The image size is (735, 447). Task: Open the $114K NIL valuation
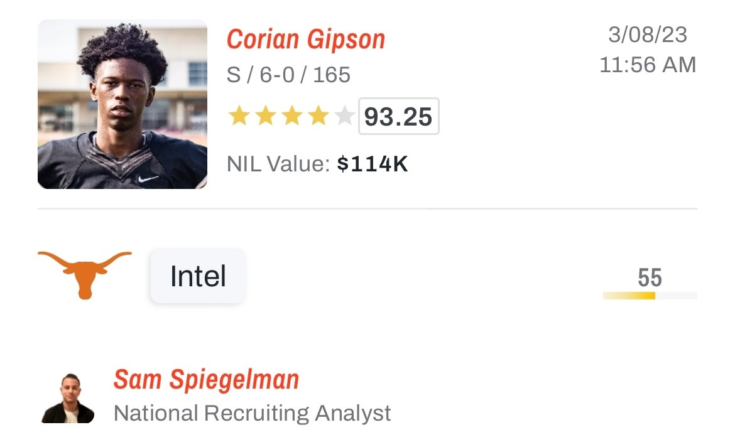(x=373, y=164)
